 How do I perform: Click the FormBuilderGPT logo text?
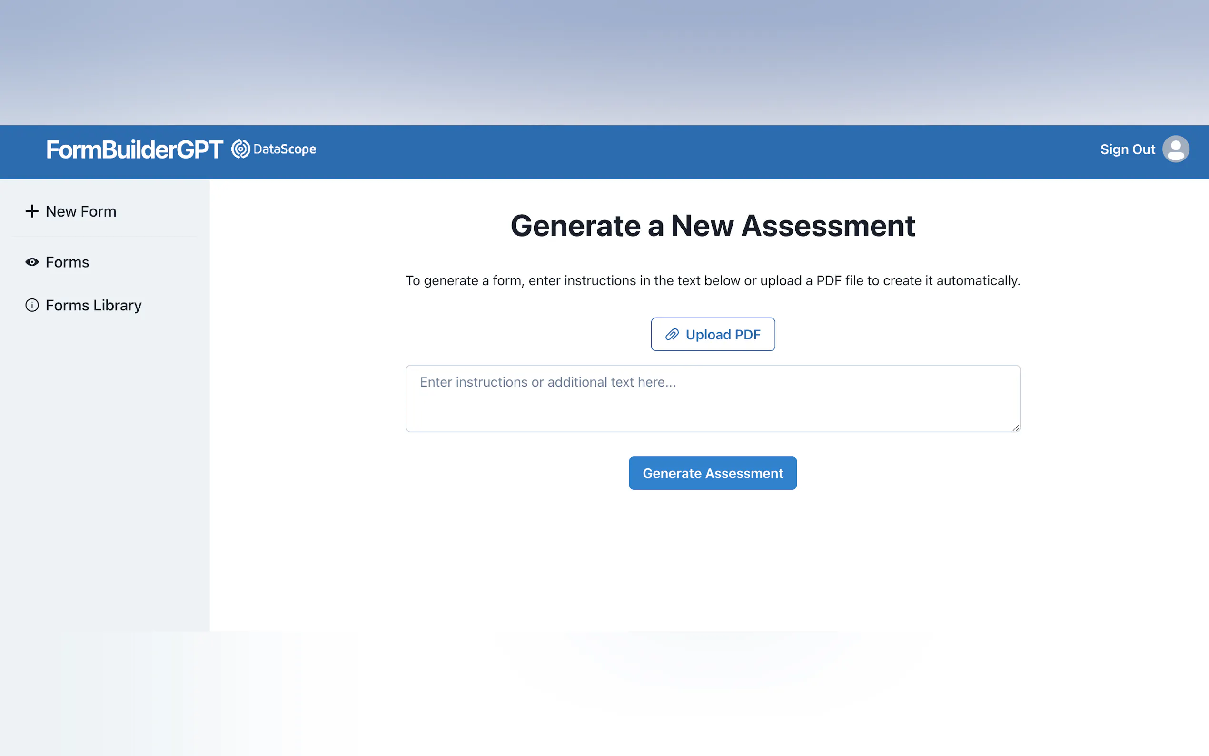[134, 149]
